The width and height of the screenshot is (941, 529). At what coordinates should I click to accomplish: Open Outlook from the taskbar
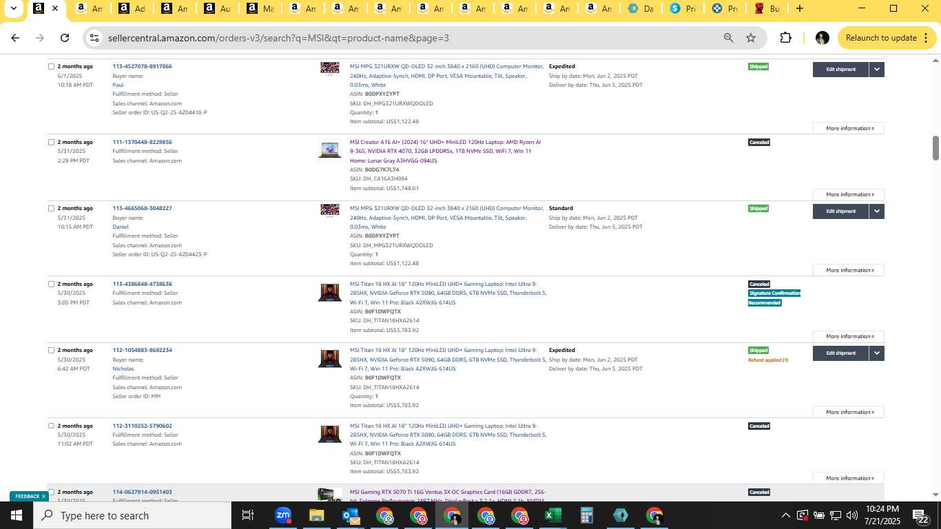[x=350, y=515]
